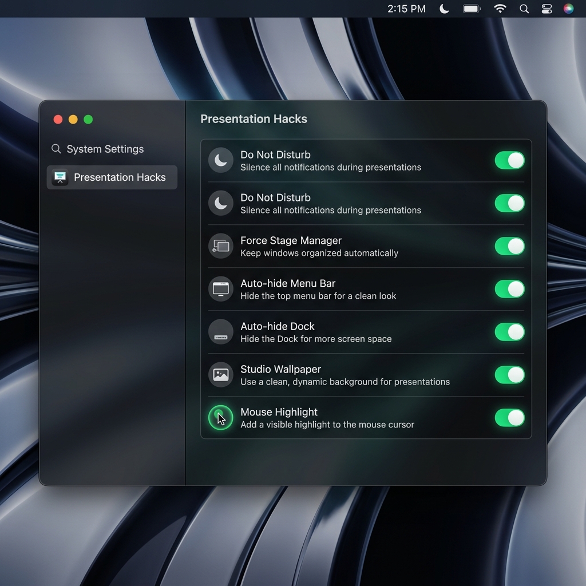Switch off the Auto-hide Dock toggle

point(509,332)
